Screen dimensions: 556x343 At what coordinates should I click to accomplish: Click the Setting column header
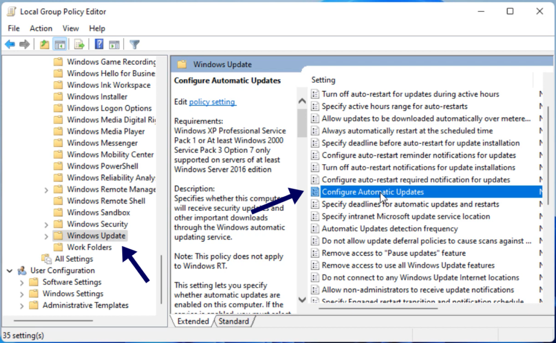[324, 80]
